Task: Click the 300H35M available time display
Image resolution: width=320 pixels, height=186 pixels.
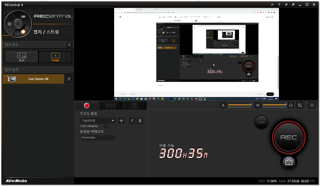Action: pyautogui.click(x=183, y=153)
